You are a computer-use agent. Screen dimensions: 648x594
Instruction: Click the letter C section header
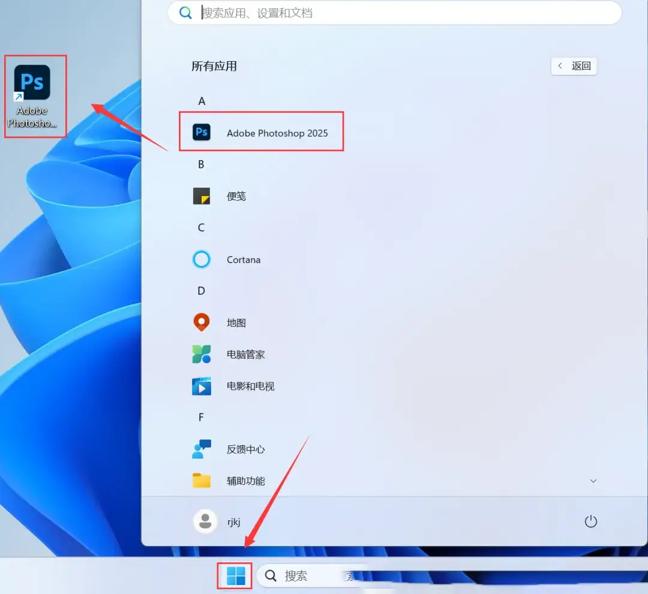tap(202, 228)
